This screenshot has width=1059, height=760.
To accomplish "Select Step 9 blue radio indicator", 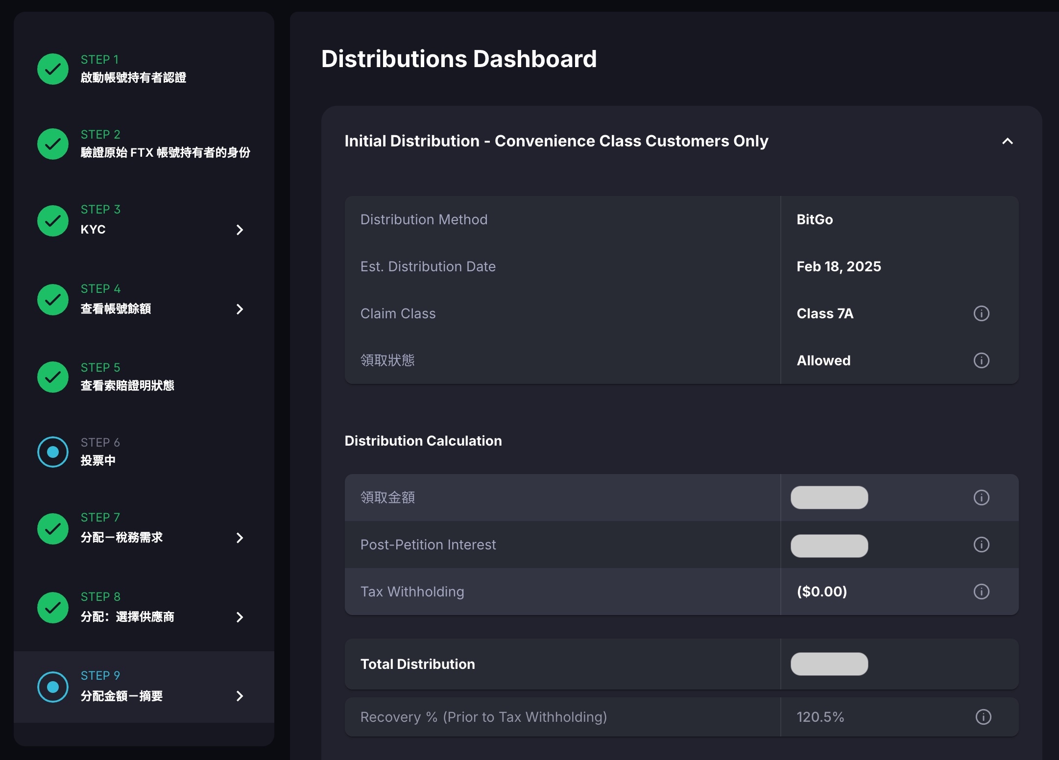I will pos(53,687).
